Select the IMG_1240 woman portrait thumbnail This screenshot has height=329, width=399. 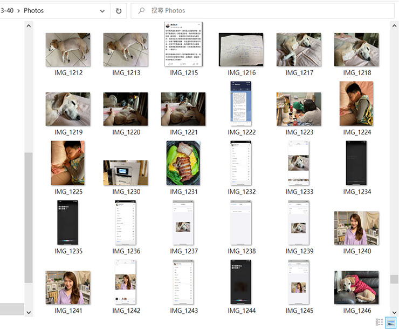pos(356,228)
